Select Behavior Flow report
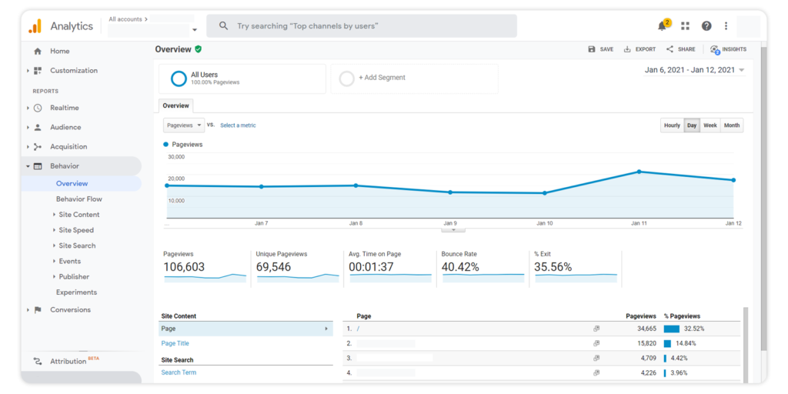788x394 pixels. [x=78, y=199]
